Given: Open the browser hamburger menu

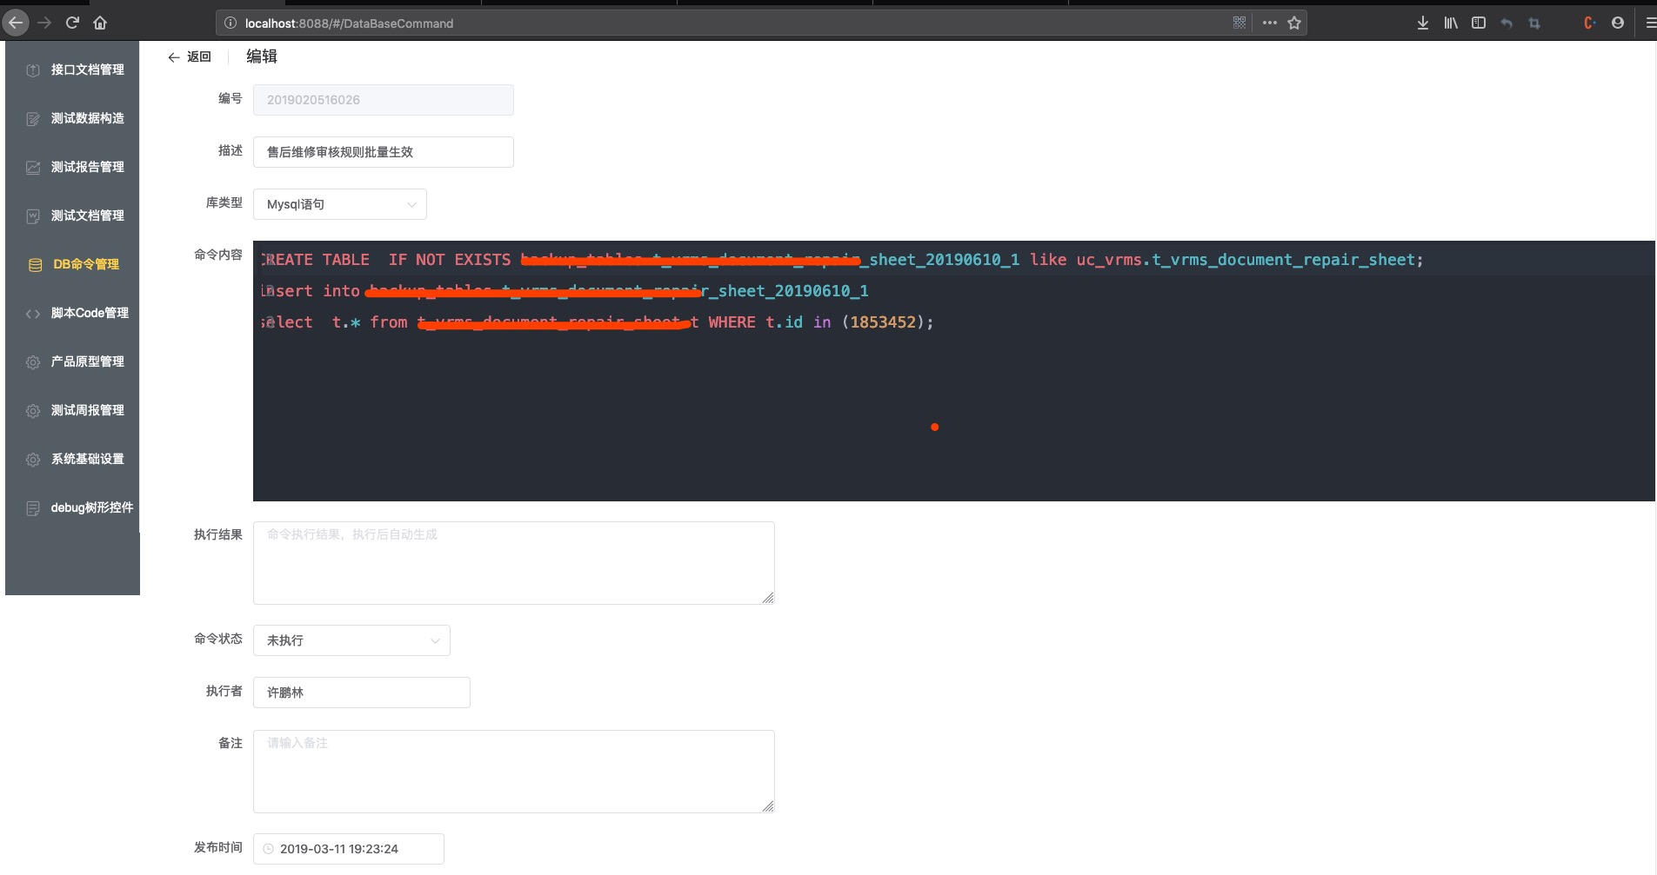Looking at the screenshot, I should tap(1649, 23).
